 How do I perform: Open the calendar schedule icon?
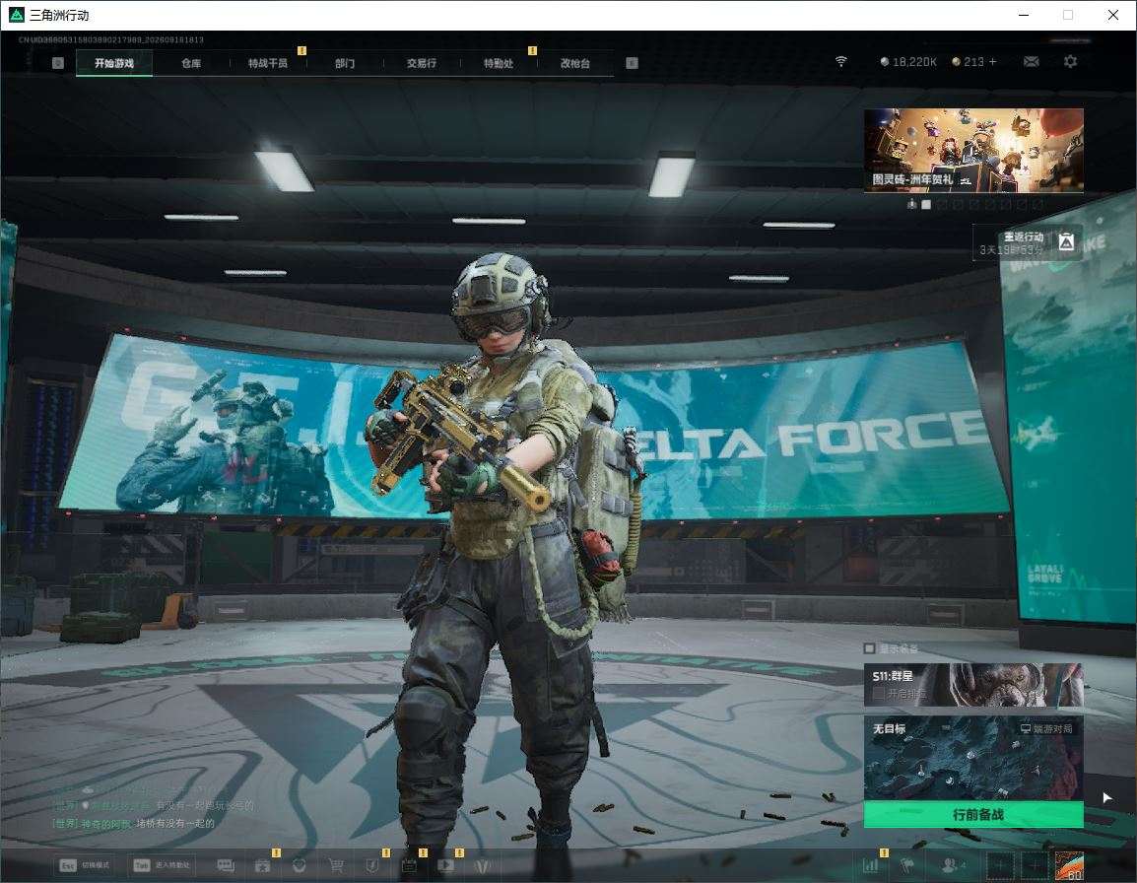[x=409, y=865]
